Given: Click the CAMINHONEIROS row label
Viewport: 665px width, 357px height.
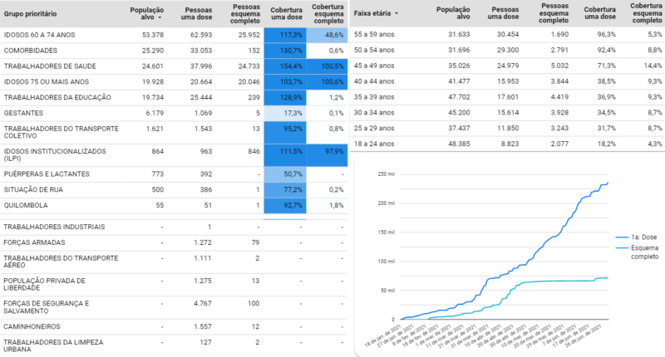Looking at the screenshot, I should pyautogui.click(x=35, y=327).
